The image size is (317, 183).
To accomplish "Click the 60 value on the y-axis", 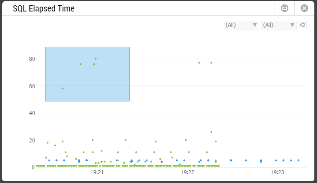I will [x=32, y=86].
